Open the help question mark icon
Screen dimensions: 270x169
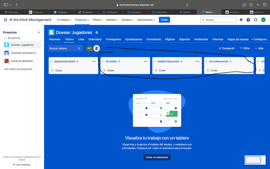[x=248, y=20]
